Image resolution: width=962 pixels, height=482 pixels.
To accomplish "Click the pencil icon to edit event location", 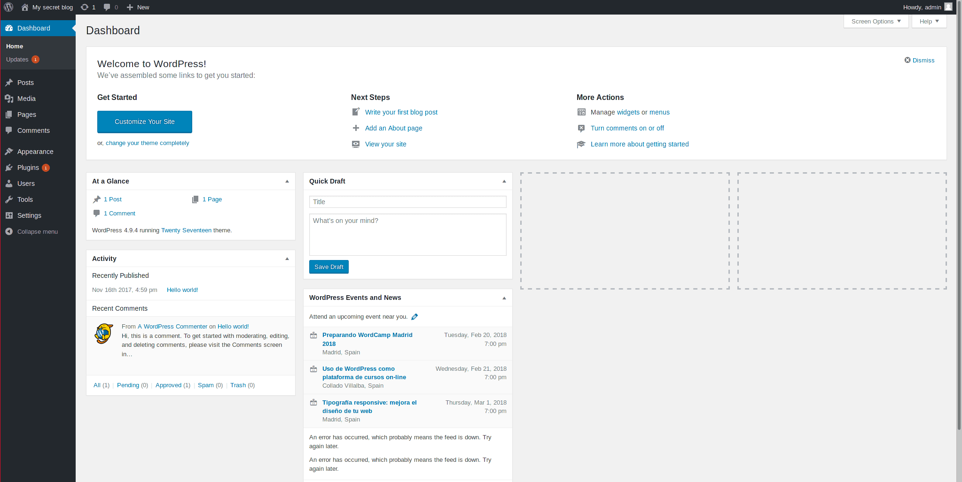I will coord(415,317).
